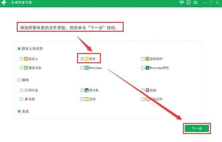222x142 pixels.
Task: Toggle the 媒体 group checkbox
Action: (19, 80)
